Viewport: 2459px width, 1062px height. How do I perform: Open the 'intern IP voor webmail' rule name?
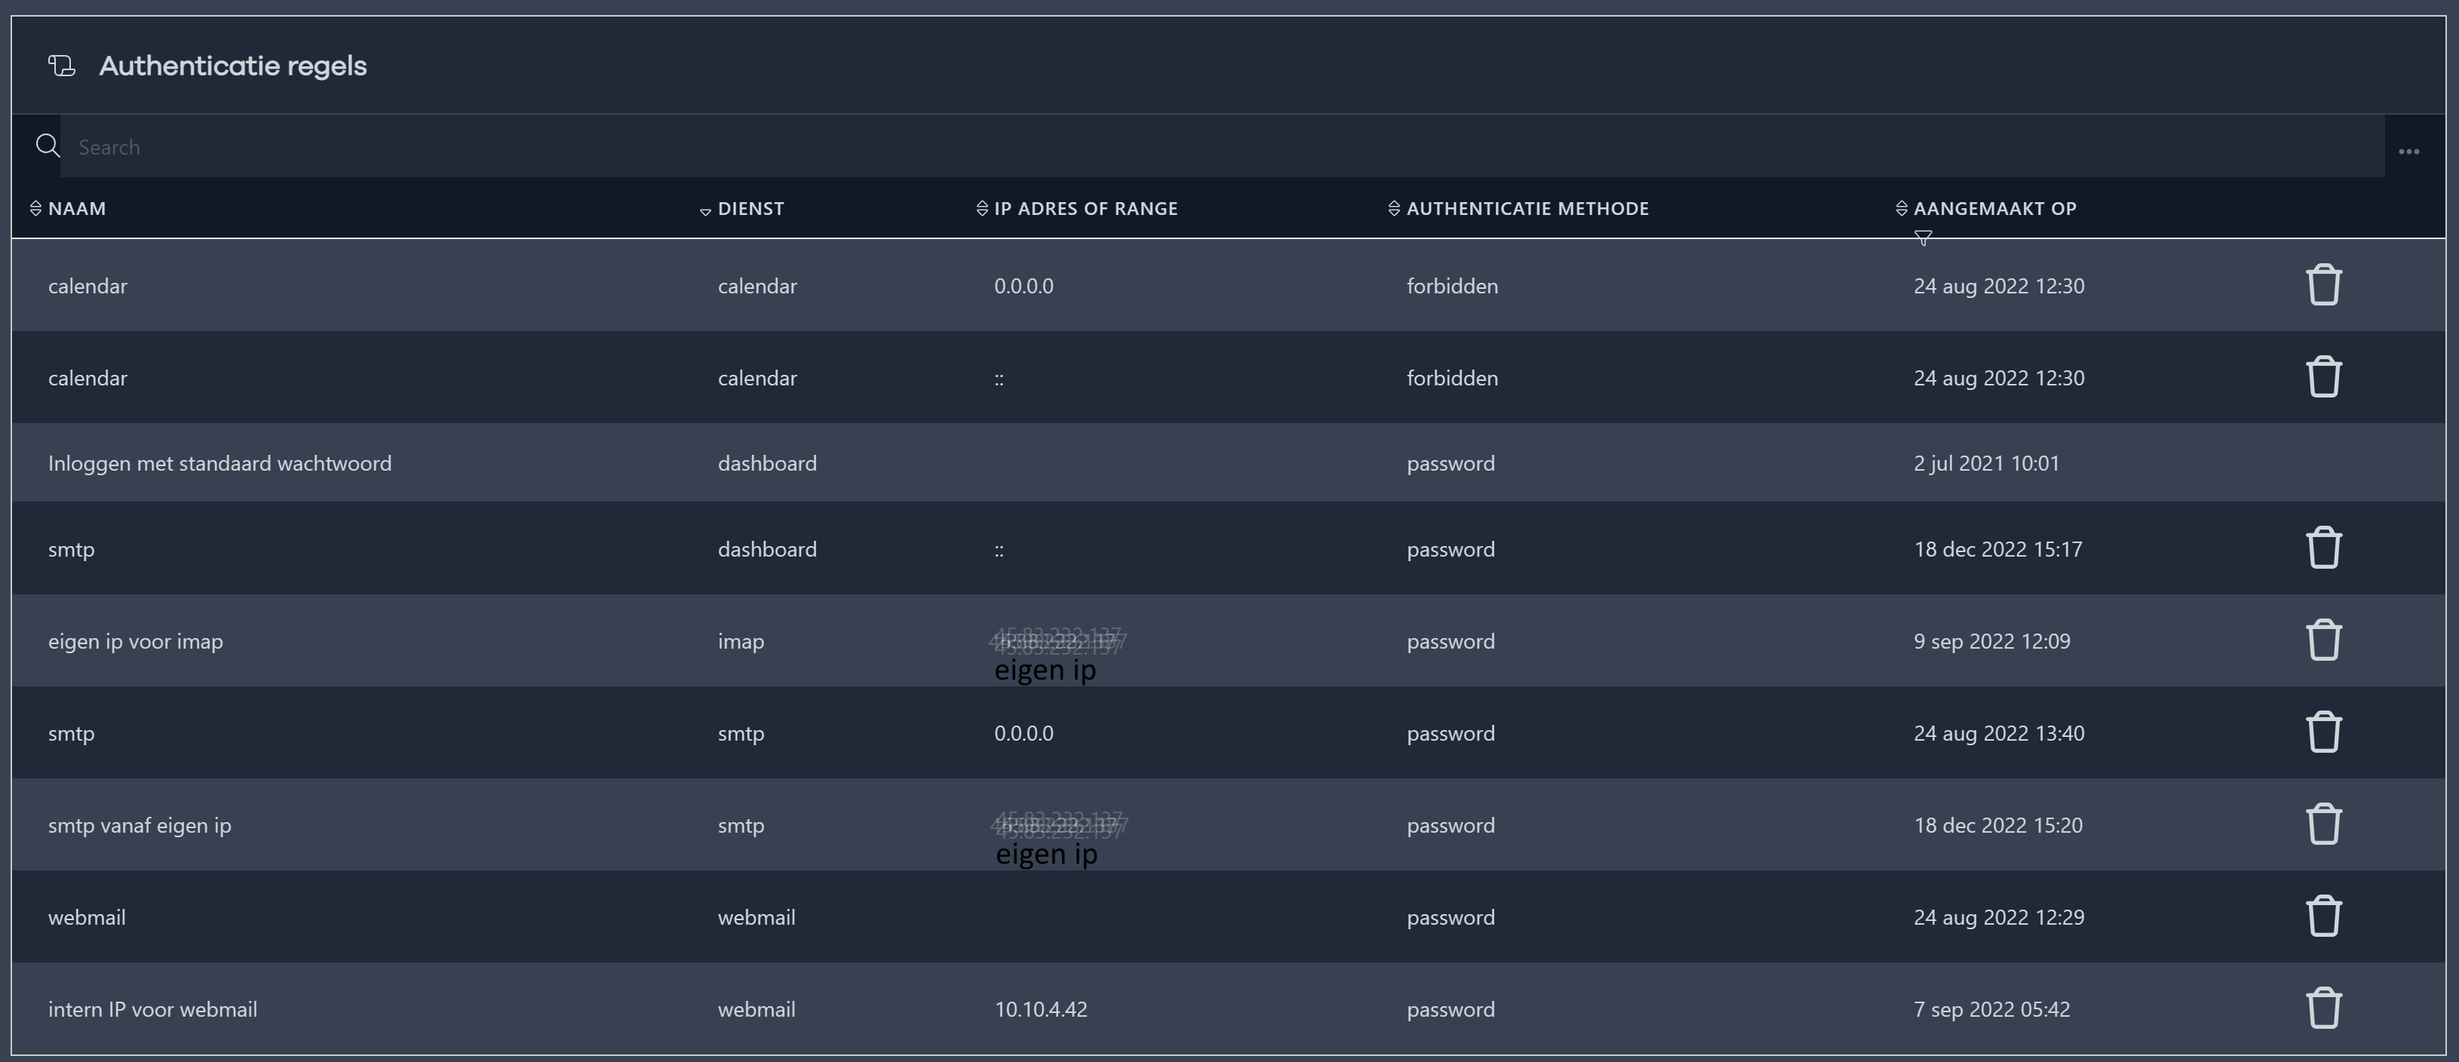point(152,1009)
